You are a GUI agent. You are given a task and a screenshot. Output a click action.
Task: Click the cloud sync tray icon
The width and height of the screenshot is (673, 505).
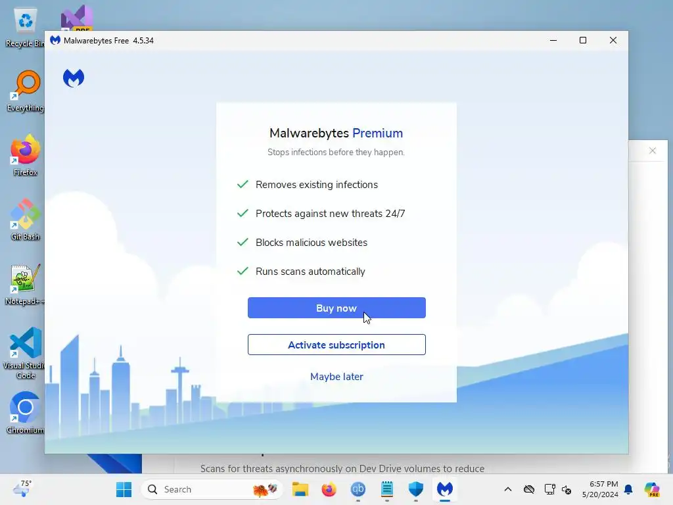coord(529,489)
